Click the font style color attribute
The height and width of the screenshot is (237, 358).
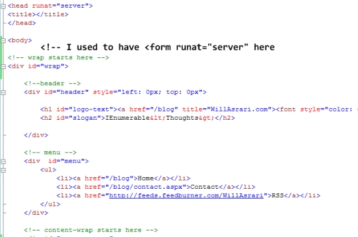coord(329,109)
